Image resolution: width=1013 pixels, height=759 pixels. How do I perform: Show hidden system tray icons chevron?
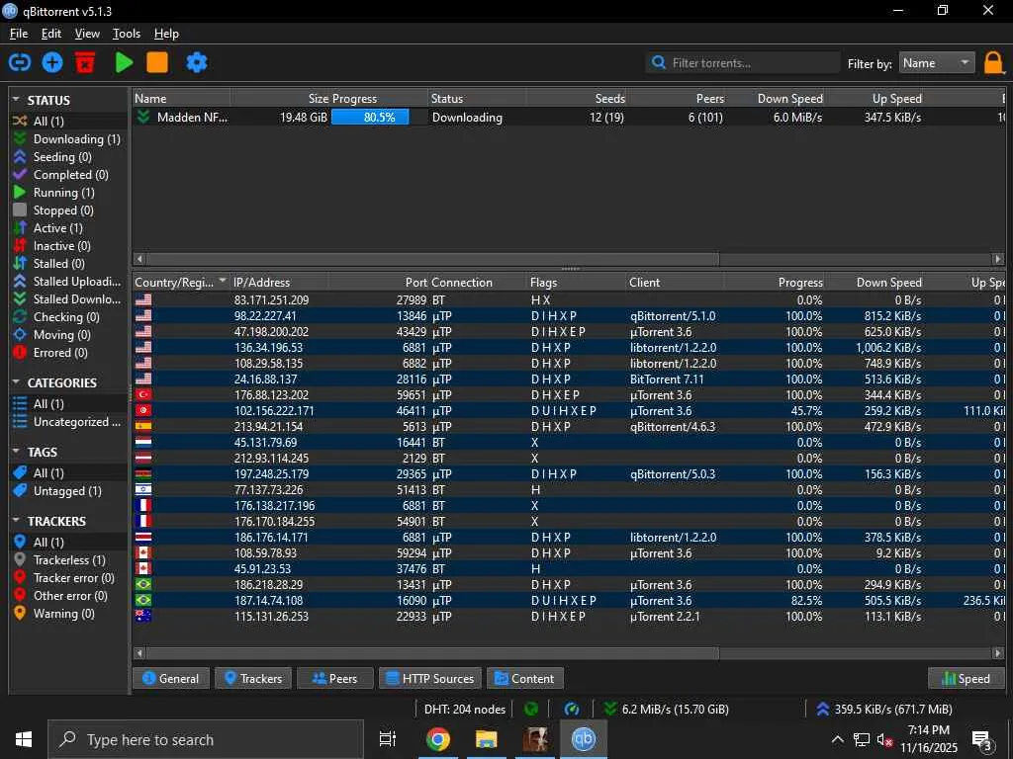[x=837, y=739]
